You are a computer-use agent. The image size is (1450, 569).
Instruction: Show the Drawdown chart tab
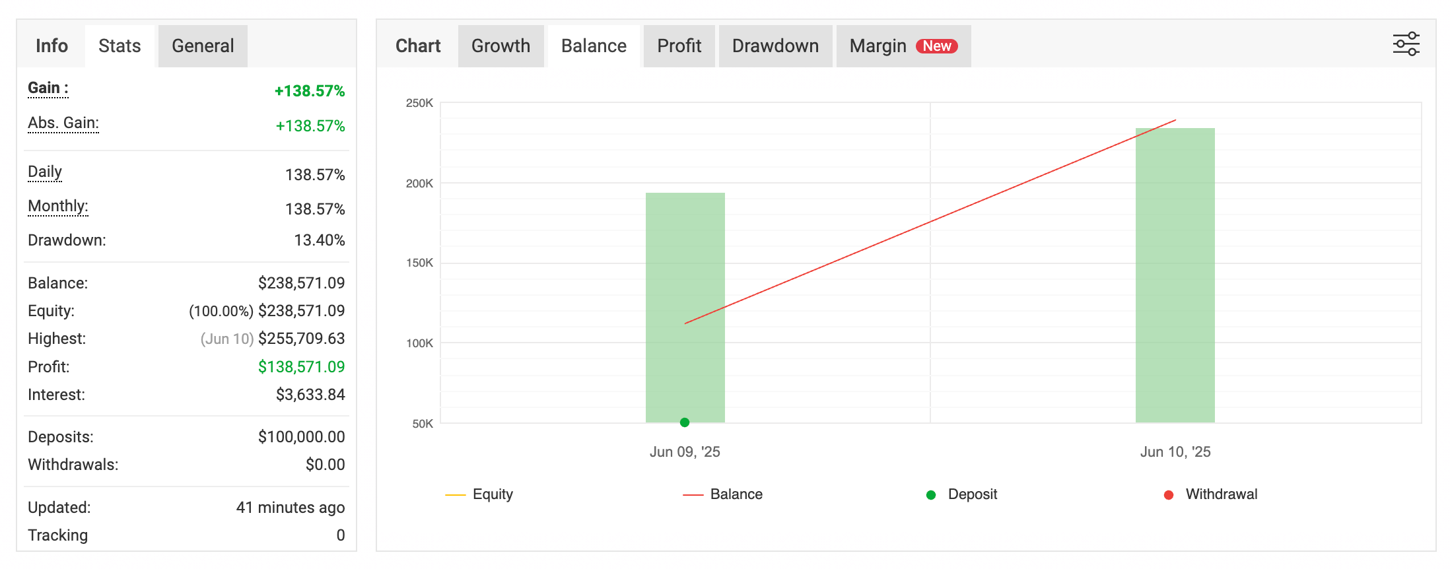point(775,46)
